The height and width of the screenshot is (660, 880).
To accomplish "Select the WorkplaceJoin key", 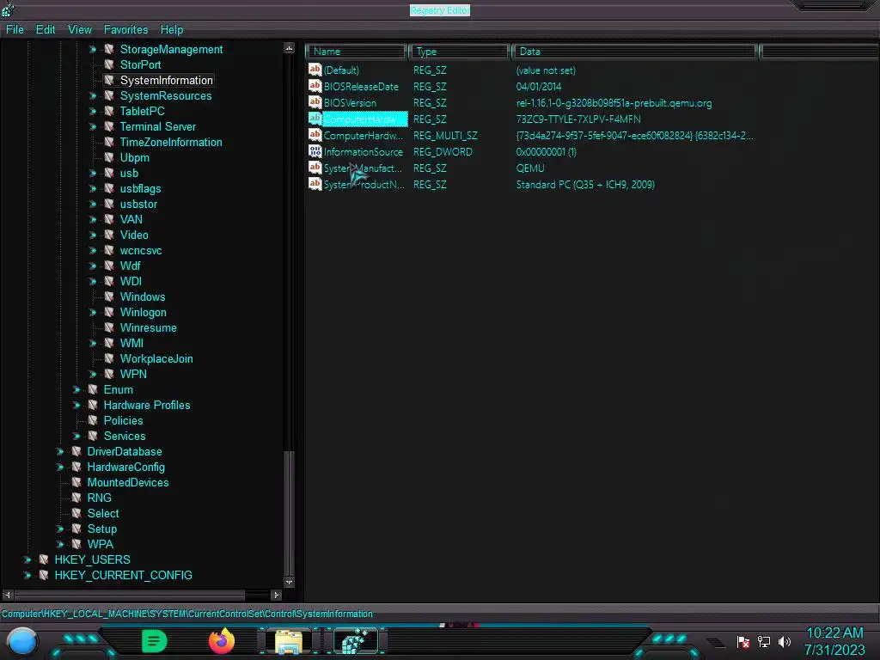I will click(156, 358).
